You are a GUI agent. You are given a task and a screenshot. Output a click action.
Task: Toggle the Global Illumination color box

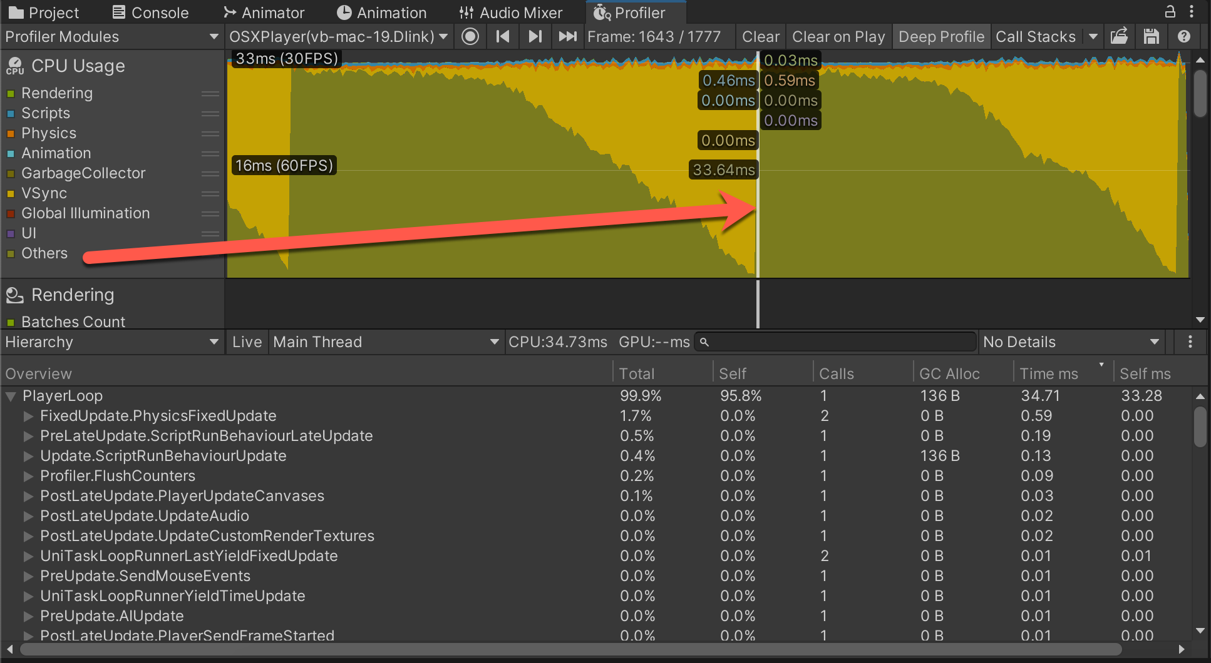coord(11,214)
